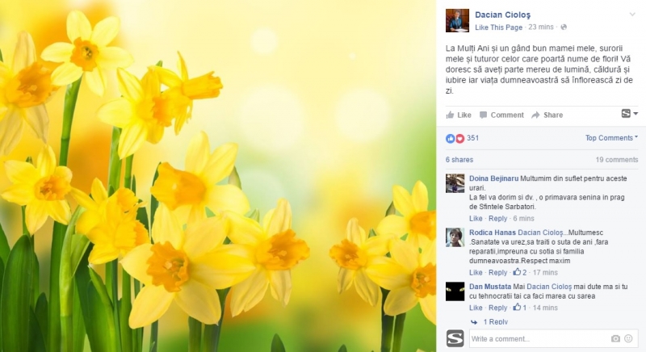
Task: Click the blue like reaction icon beside 351
Action: [x=451, y=138]
